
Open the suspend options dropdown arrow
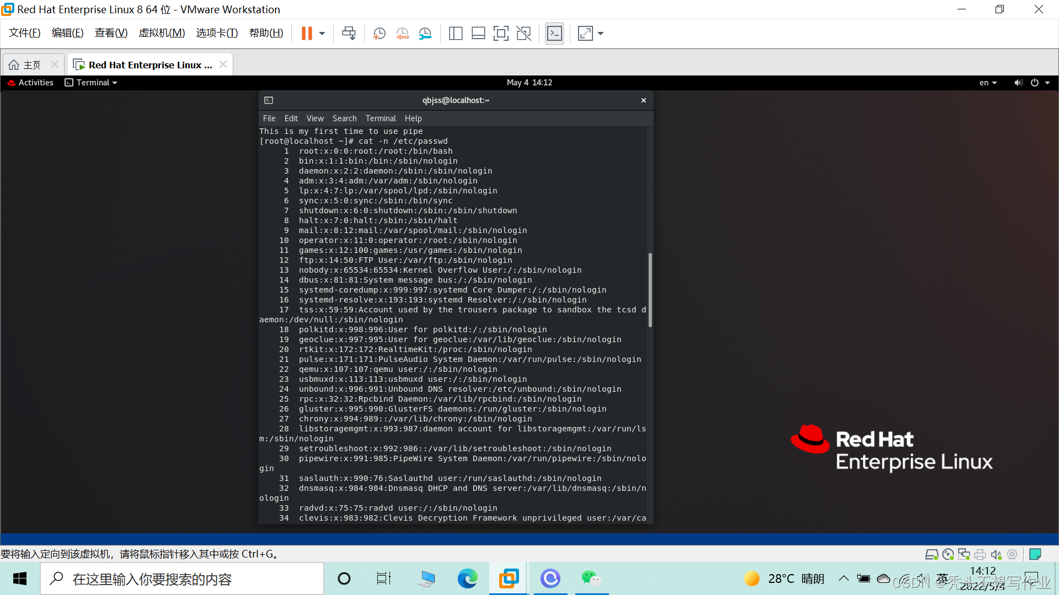pyautogui.click(x=322, y=33)
